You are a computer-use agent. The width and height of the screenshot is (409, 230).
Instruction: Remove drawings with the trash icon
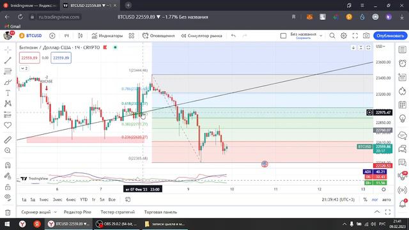click(x=8, y=212)
